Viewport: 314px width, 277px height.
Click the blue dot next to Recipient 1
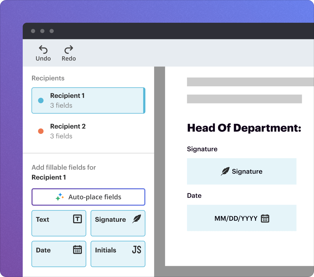pos(41,101)
